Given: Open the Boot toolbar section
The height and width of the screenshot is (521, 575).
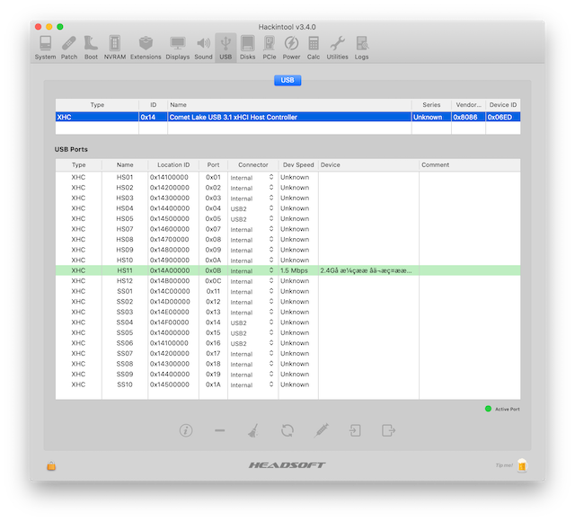Looking at the screenshot, I should [x=91, y=48].
